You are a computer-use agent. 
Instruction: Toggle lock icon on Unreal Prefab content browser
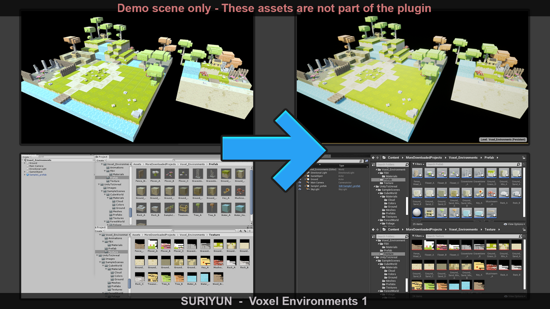pyautogui.click(x=524, y=158)
